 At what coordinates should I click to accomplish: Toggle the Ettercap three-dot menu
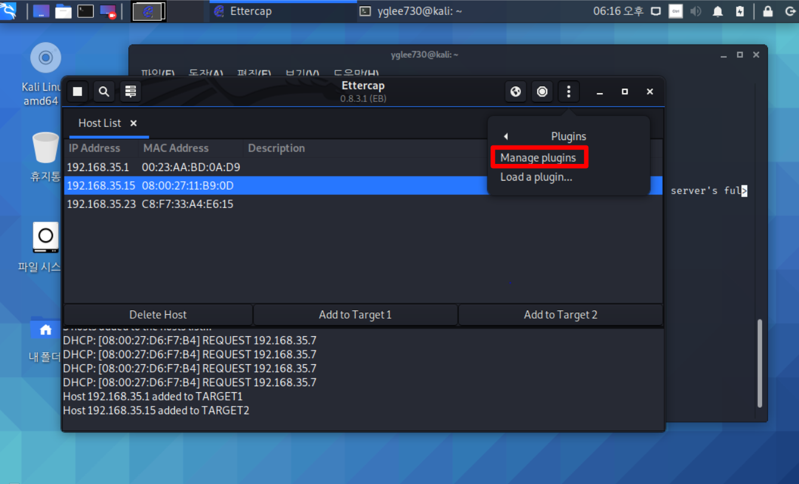point(569,92)
